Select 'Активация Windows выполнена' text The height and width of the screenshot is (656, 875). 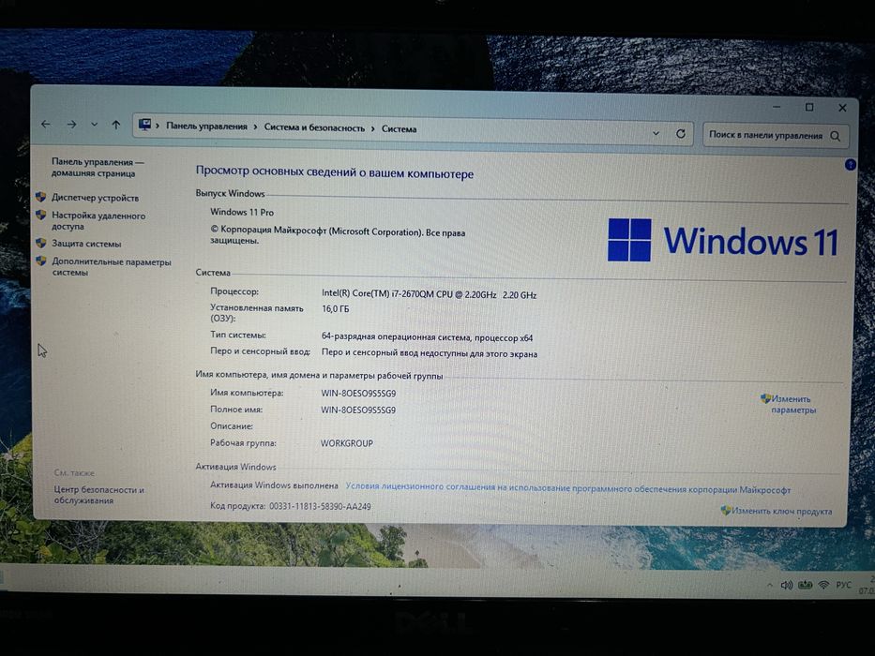(274, 485)
